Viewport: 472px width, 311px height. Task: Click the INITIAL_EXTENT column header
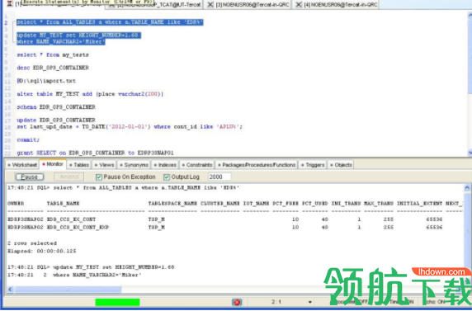click(x=420, y=204)
